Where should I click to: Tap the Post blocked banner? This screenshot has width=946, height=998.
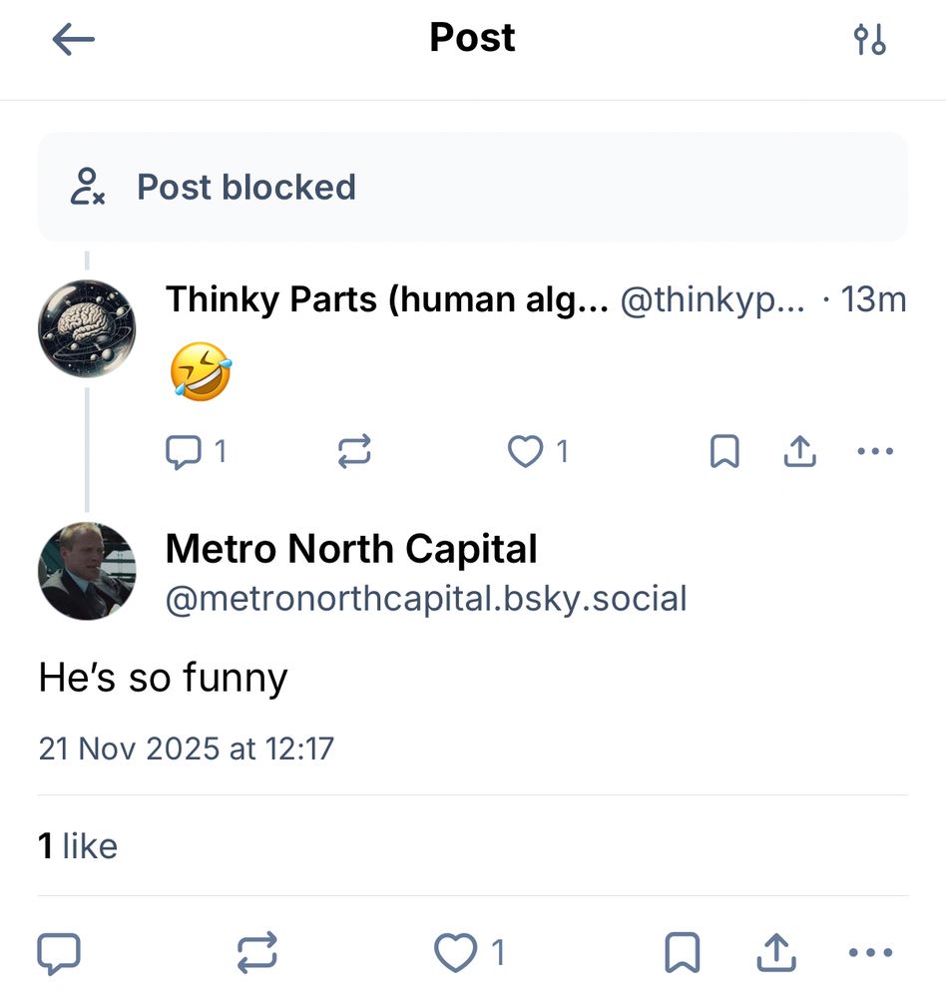473,187
